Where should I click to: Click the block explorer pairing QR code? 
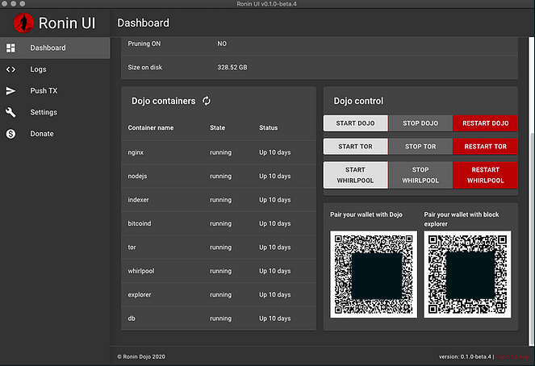tap(467, 274)
